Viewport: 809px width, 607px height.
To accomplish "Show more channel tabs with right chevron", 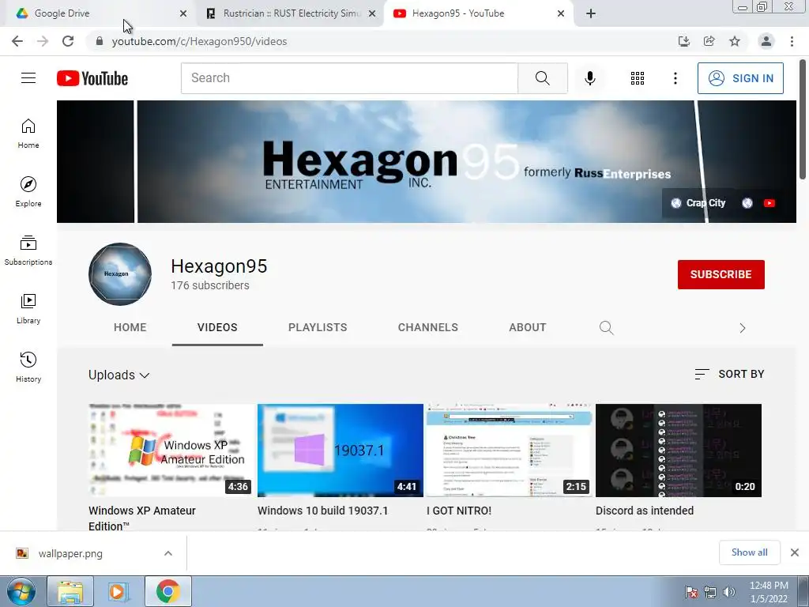I will (x=742, y=328).
